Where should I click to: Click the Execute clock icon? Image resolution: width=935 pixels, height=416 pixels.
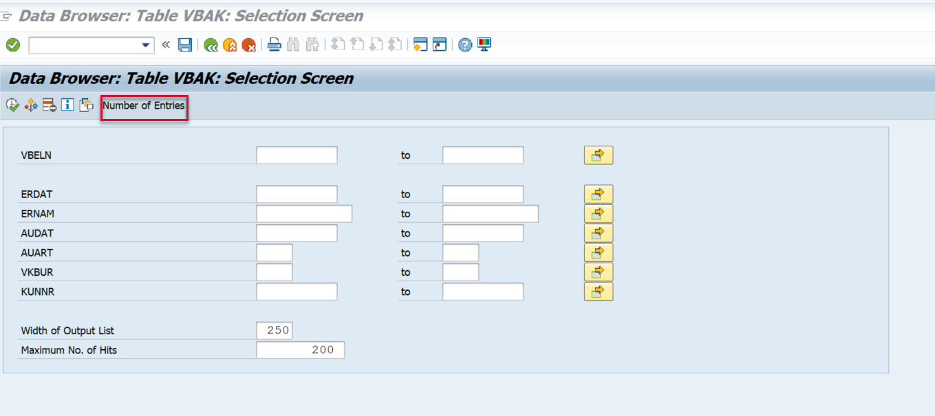(12, 105)
